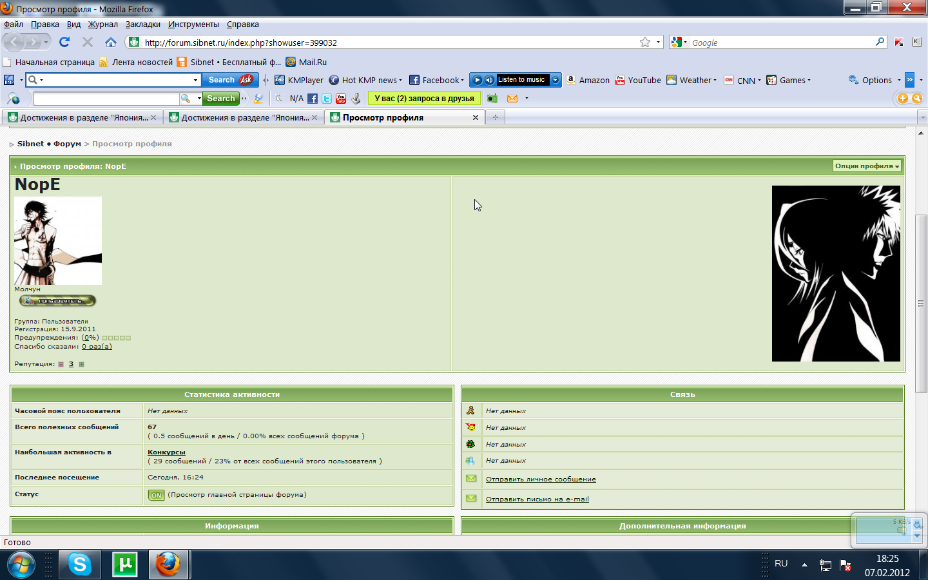Click the Ask Search button
Screen dimensions: 928x580
point(230,80)
